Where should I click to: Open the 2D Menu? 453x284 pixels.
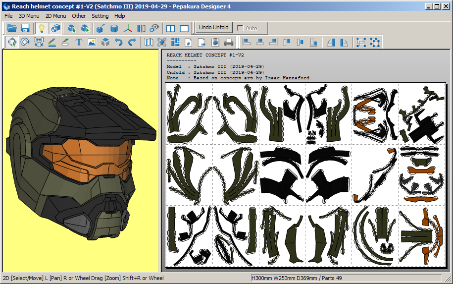[56, 16]
